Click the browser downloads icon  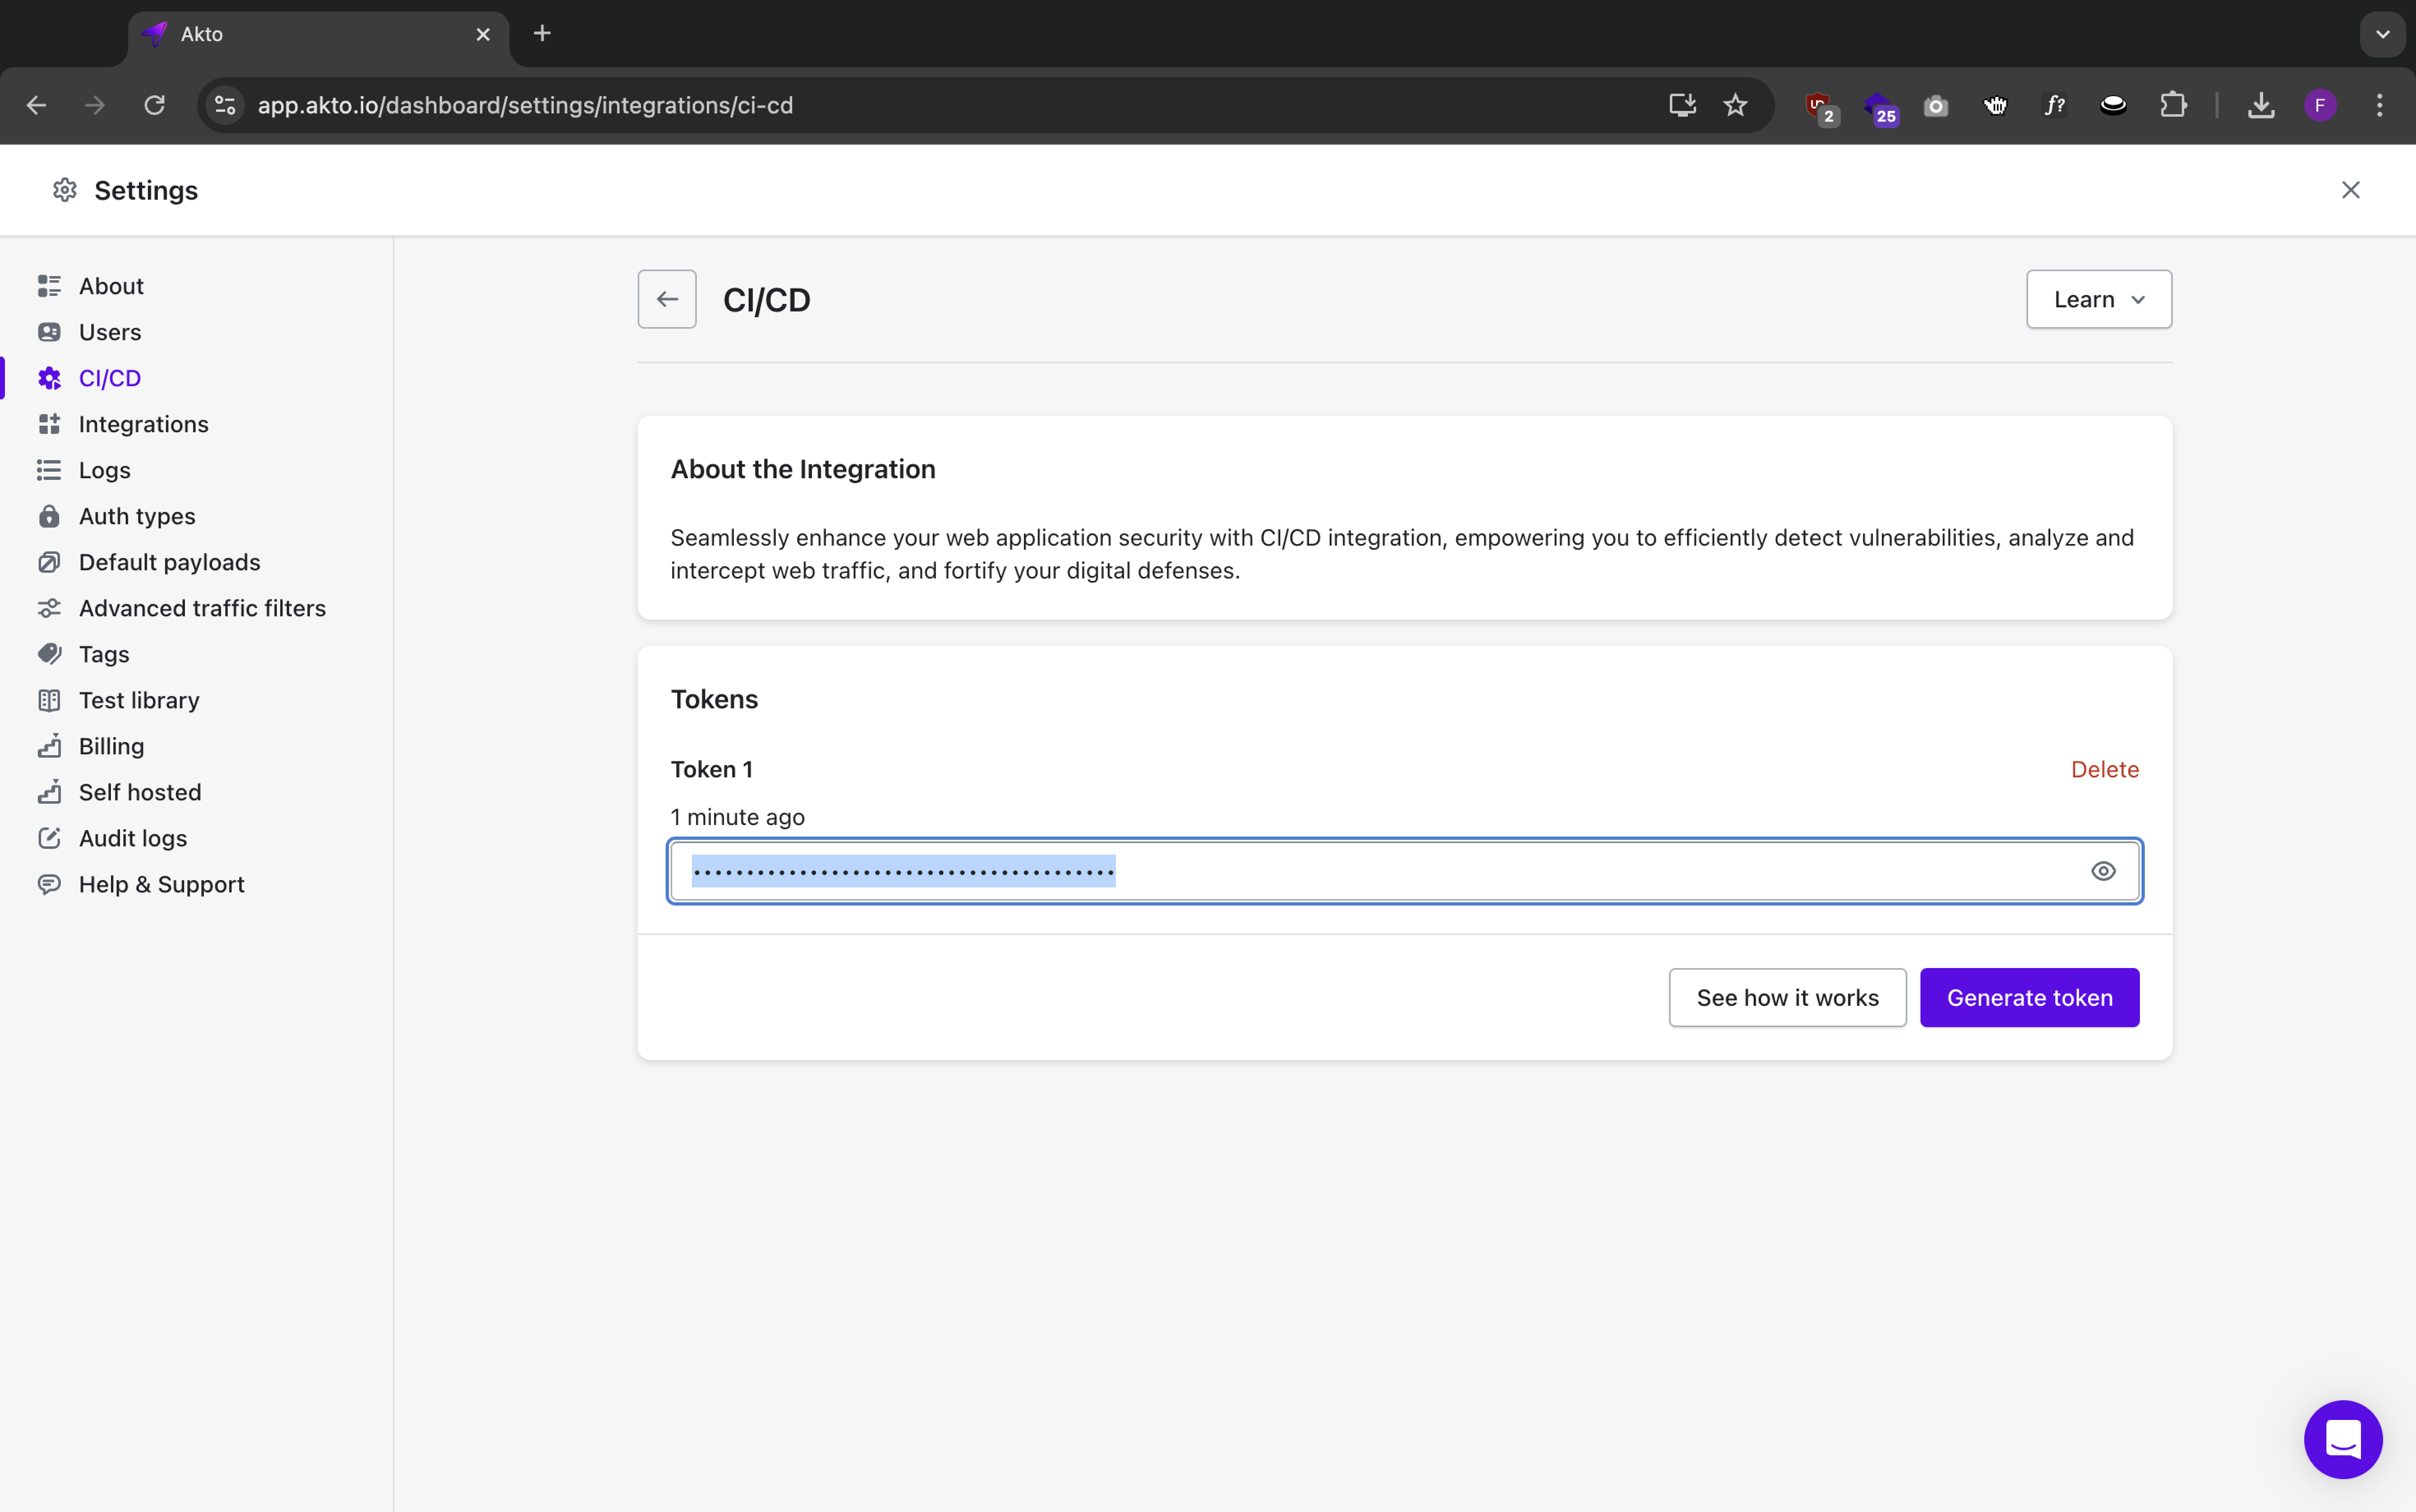pyautogui.click(x=2261, y=105)
